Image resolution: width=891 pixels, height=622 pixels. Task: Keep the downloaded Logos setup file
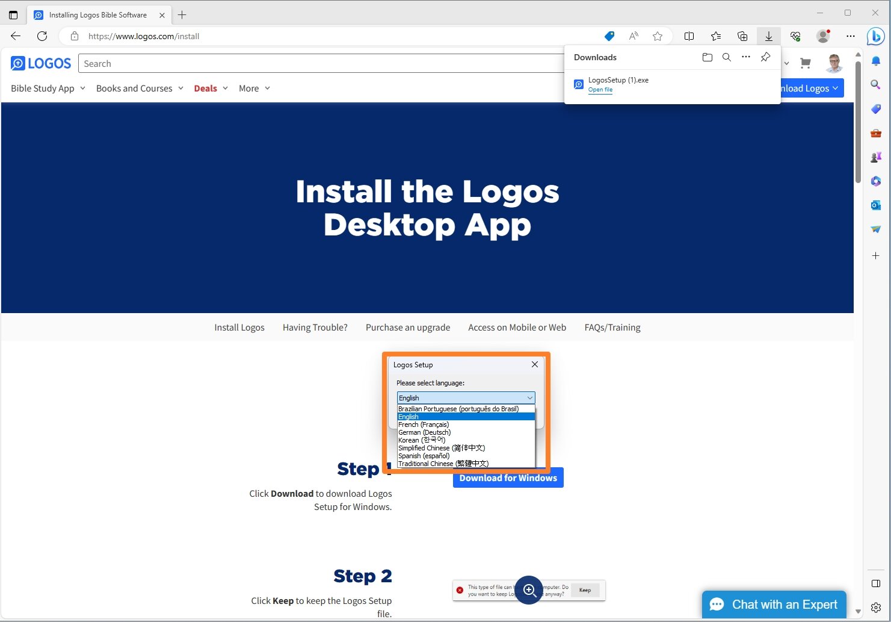point(584,590)
